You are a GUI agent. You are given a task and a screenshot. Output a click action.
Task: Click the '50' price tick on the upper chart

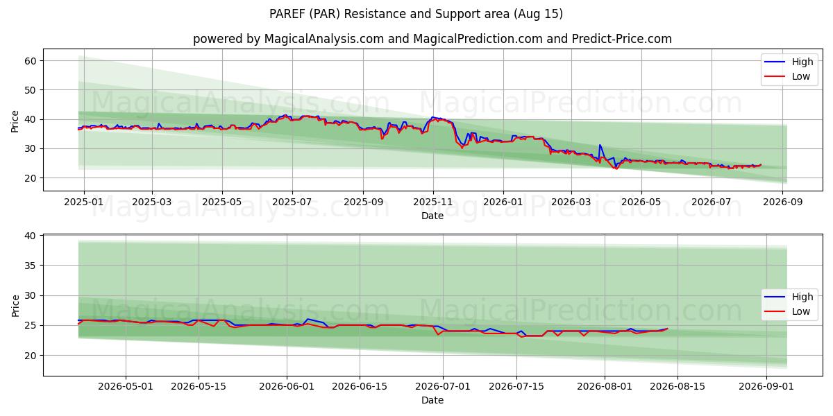[32, 90]
